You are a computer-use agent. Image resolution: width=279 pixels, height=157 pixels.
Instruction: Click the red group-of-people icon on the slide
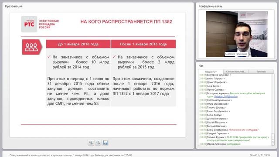pyautogui.click(x=32, y=47)
